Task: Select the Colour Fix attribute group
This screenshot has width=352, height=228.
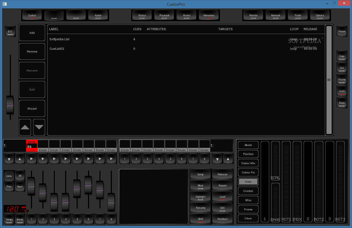Action: (248, 173)
